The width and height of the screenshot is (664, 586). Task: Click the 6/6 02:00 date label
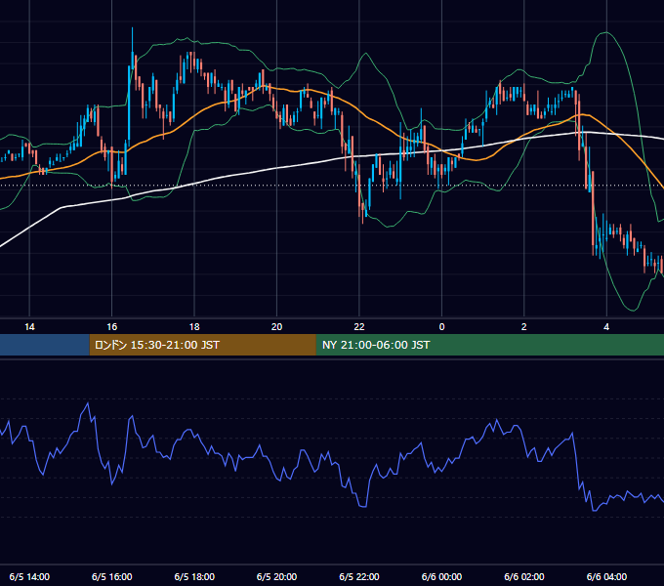pos(523,576)
